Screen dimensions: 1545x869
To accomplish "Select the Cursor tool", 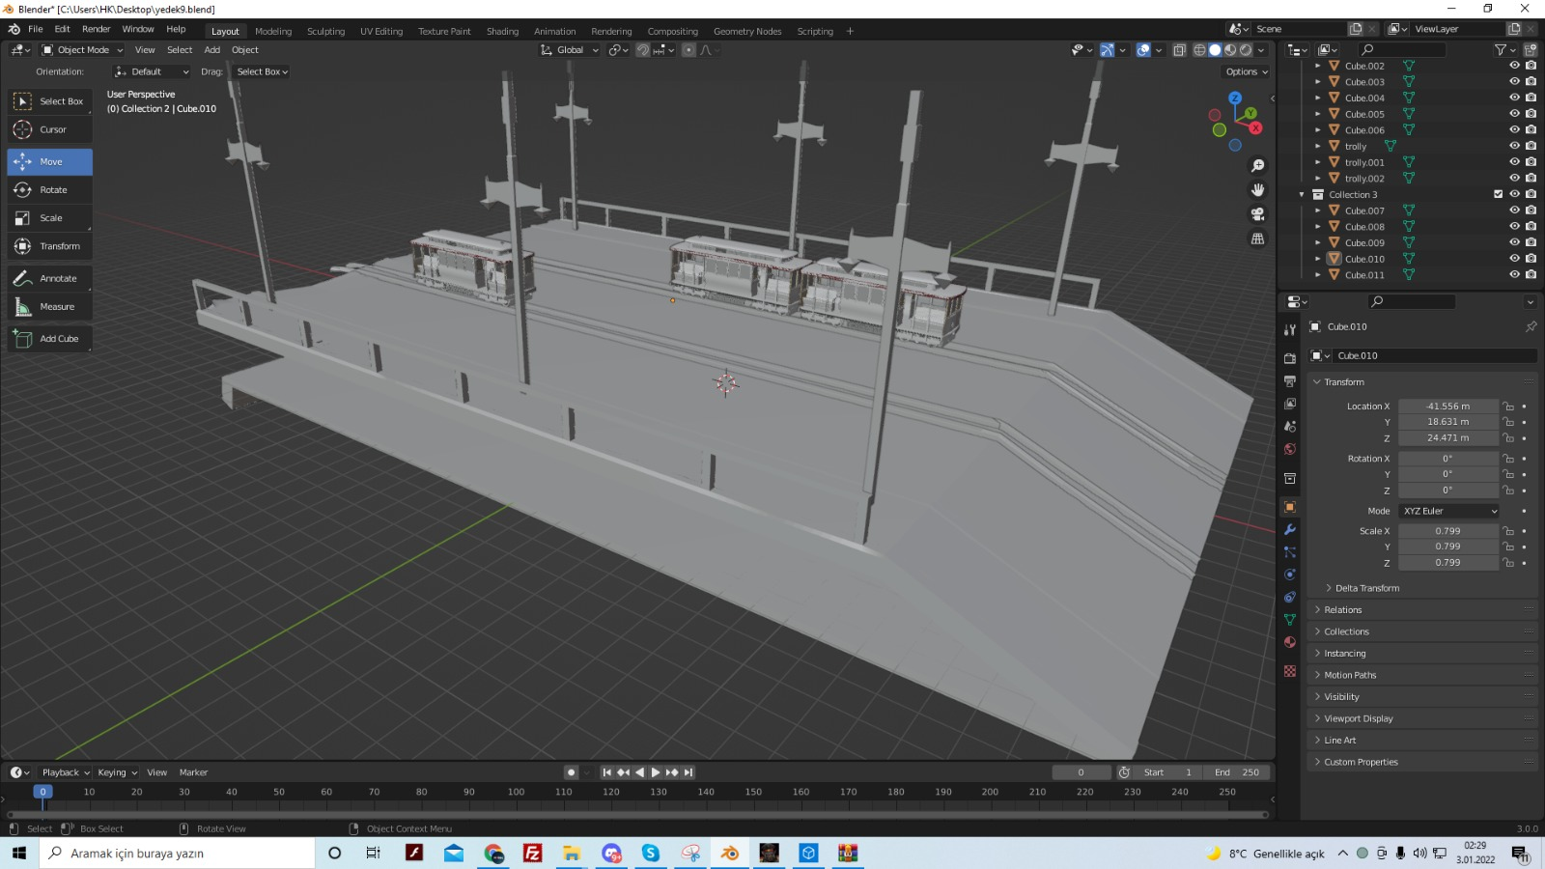I will (50, 129).
